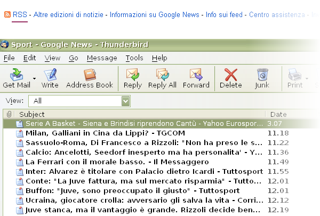Click the Get Mail toolbar icon
This screenshot has width=320, height=216.
17,74
